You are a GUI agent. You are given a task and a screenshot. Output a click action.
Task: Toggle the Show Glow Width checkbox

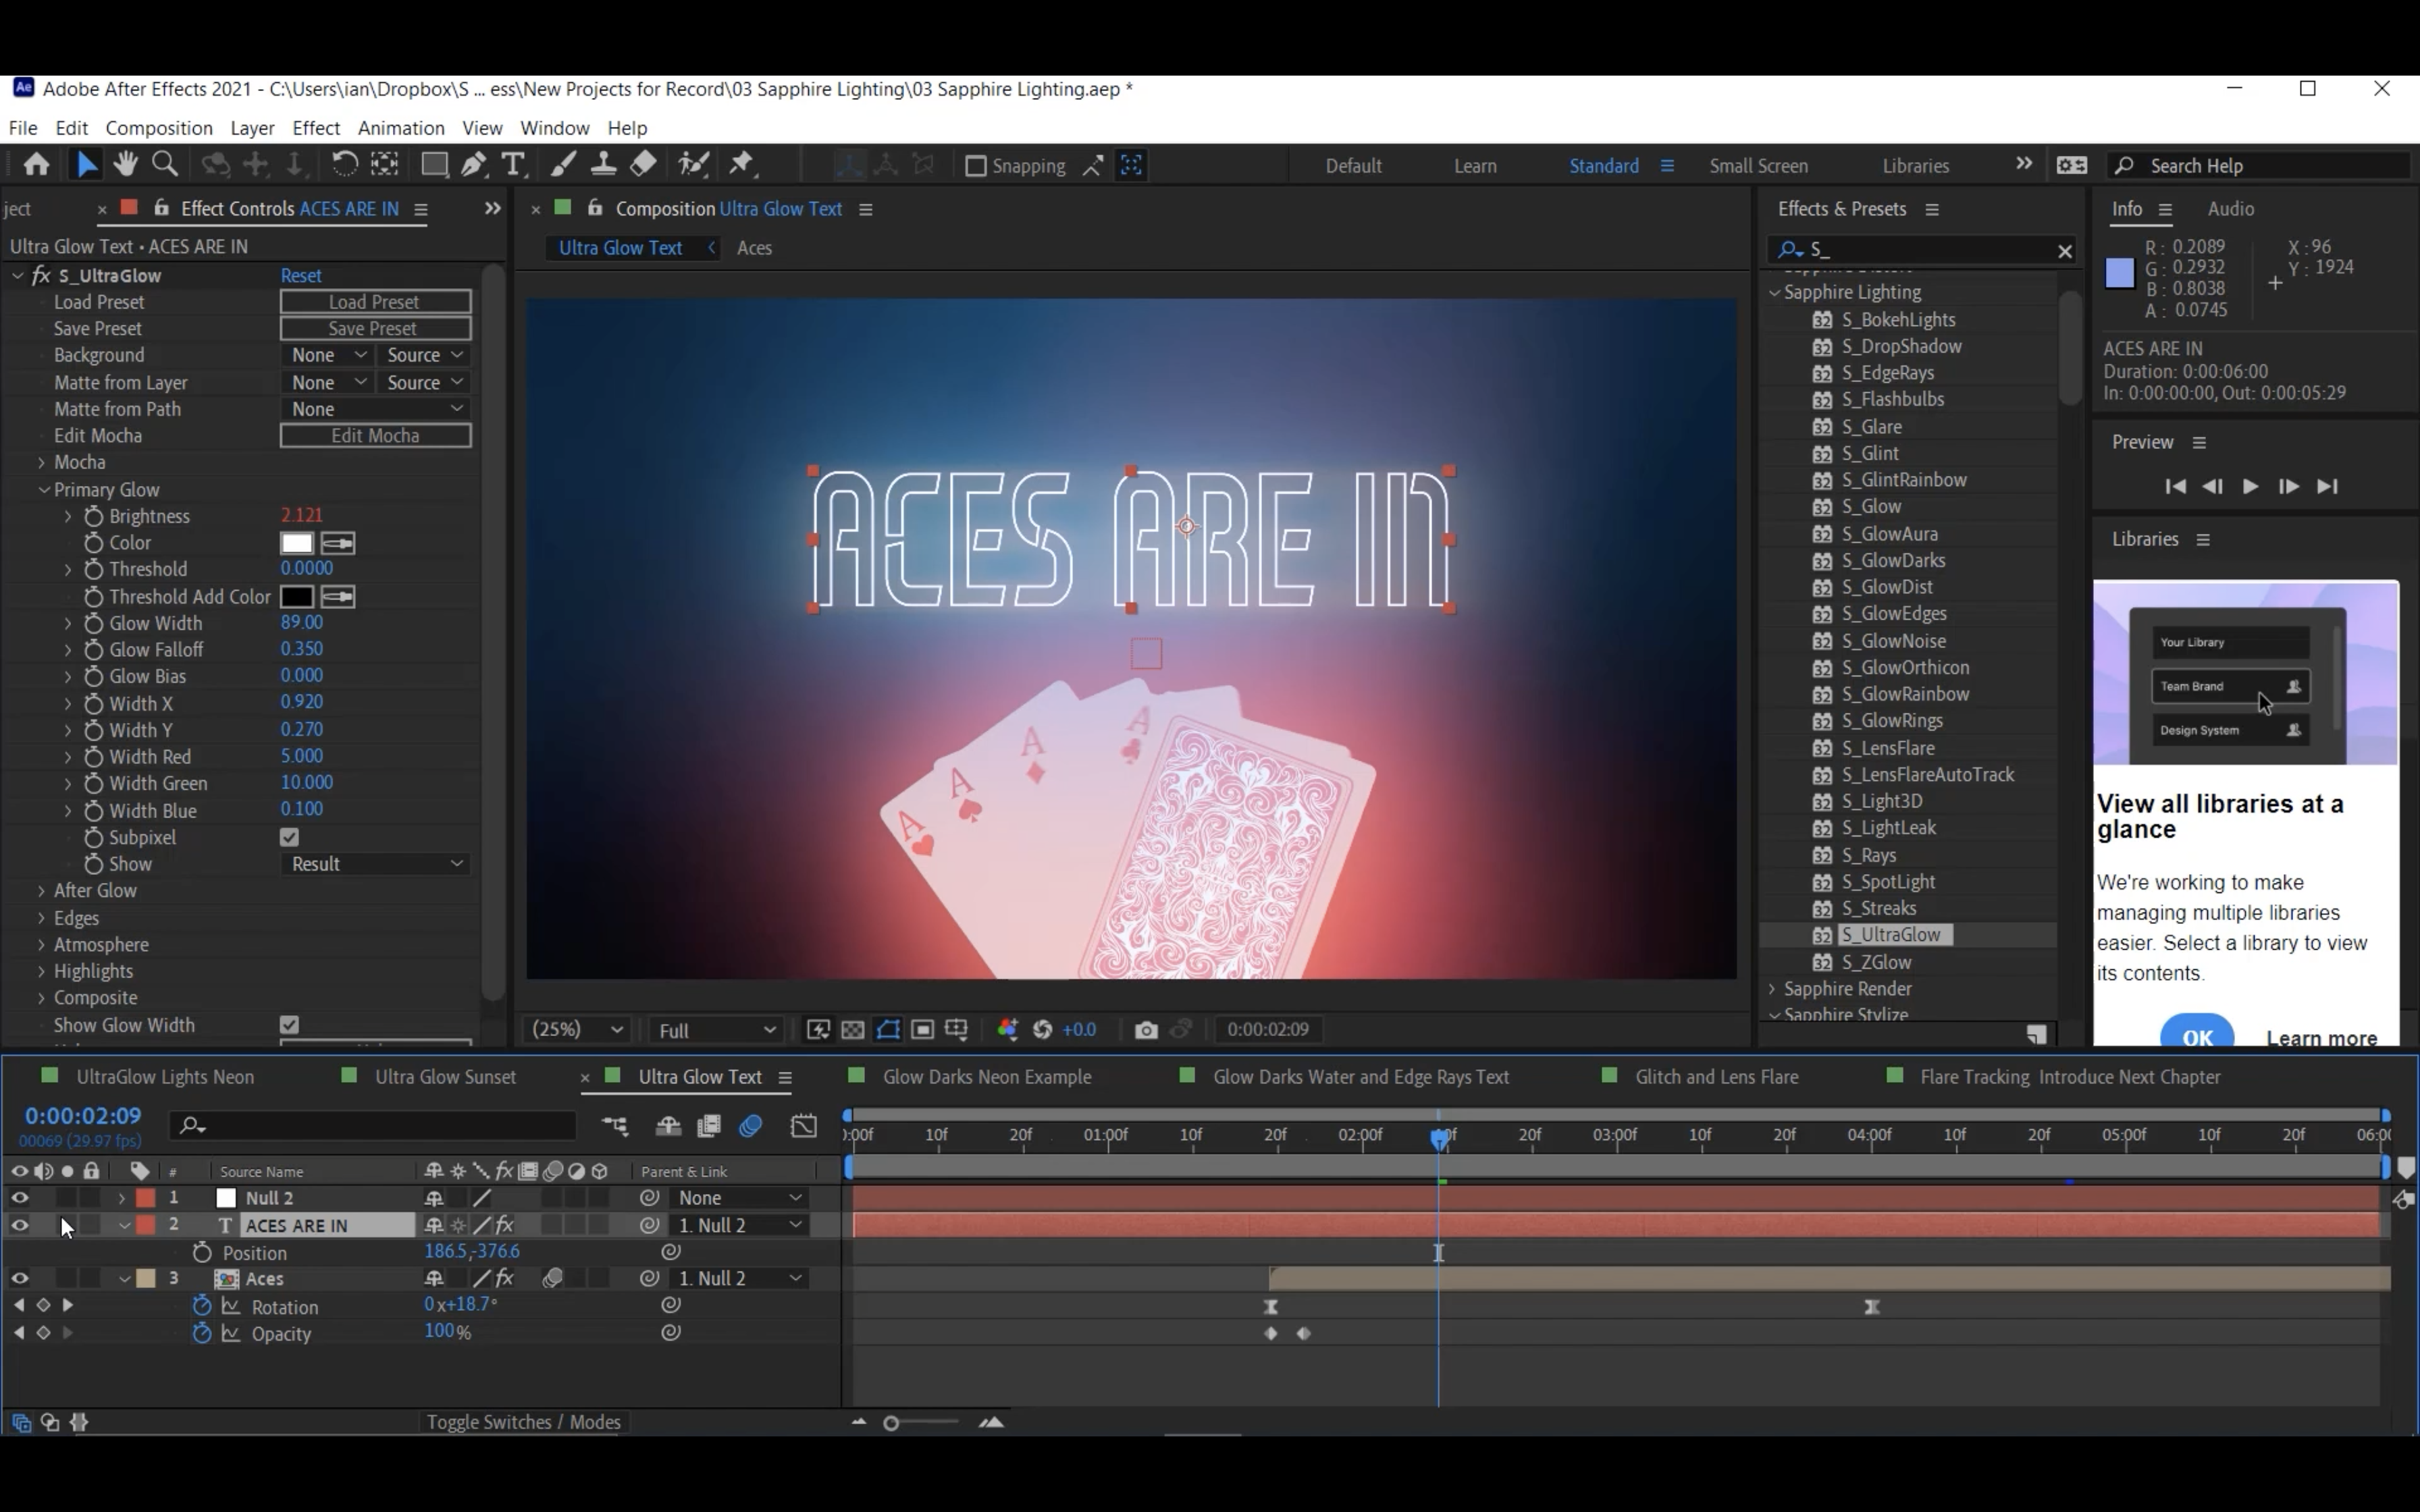[290, 1025]
